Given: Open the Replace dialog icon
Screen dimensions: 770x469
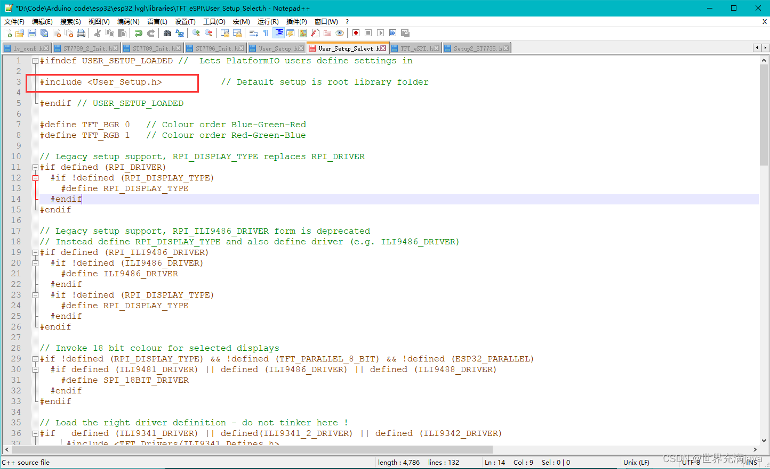Looking at the screenshot, I should coord(180,33).
